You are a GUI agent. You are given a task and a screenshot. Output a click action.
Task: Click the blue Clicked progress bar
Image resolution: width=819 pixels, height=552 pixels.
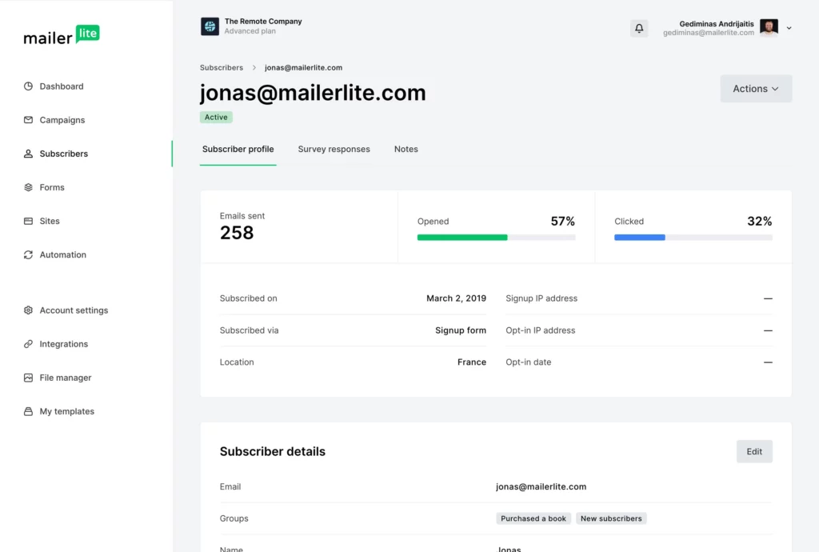tap(640, 238)
